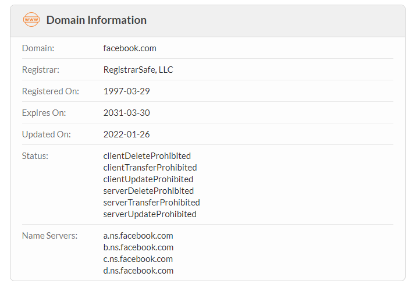Click the RegistrarSafe, LLC registrar text
Viewport: 412px width, 287px height.
point(138,70)
